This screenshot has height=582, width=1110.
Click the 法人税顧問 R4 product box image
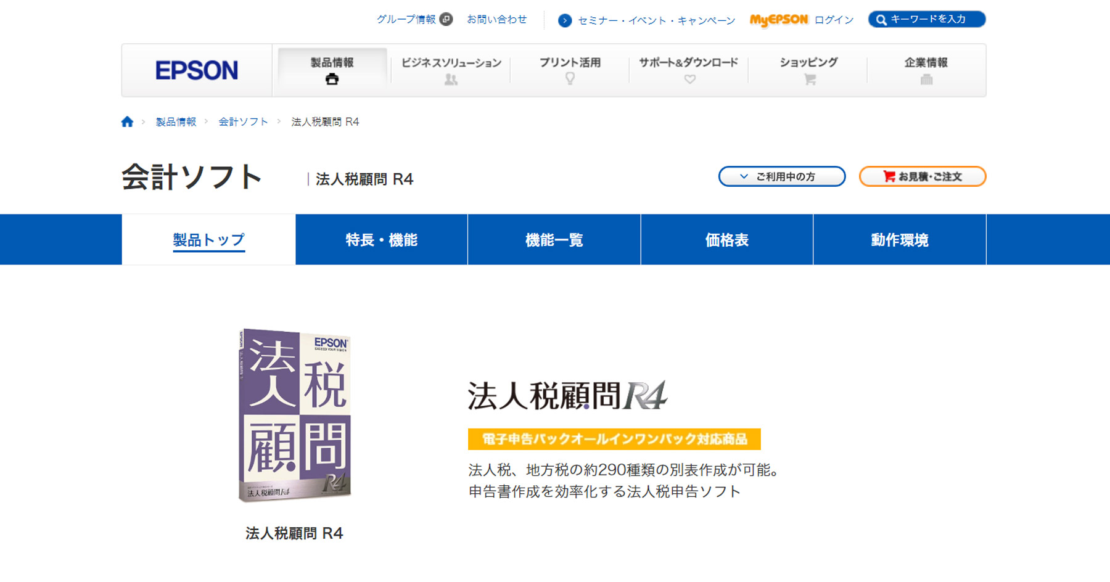pos(294,415)
